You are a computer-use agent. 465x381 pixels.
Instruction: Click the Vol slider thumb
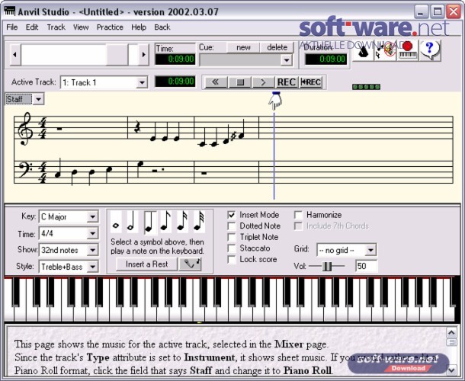tap(327, 266)
